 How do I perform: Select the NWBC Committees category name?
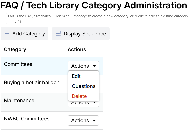pyautogui.click(x=27, y=119)
